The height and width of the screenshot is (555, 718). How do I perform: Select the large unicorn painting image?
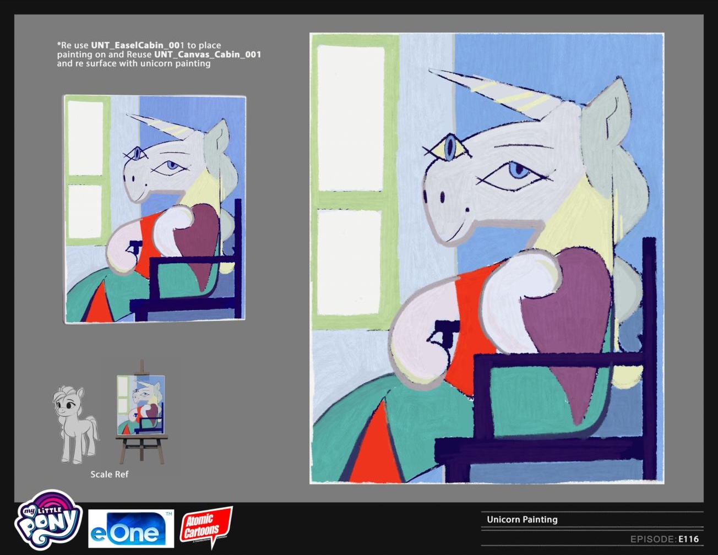487,258
